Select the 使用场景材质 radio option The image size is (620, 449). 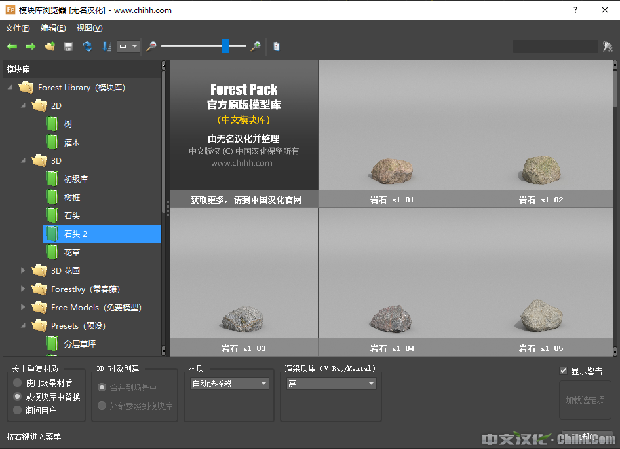coord(18,383)
